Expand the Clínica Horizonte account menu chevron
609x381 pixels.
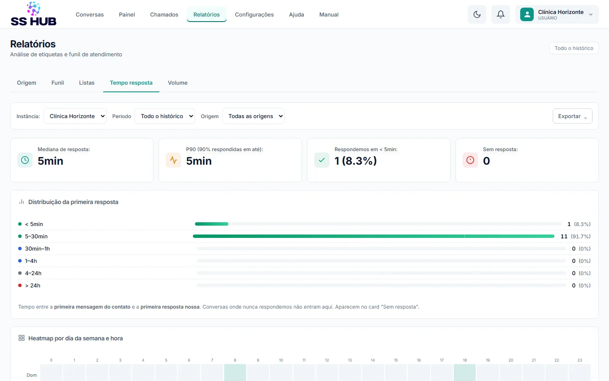pos(591,14)
